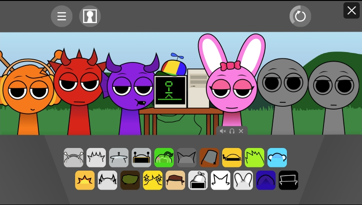This screenshot has height=205, width=362.
Task: Click the black square-outline sound icon
Action: [x=288, y=180]
